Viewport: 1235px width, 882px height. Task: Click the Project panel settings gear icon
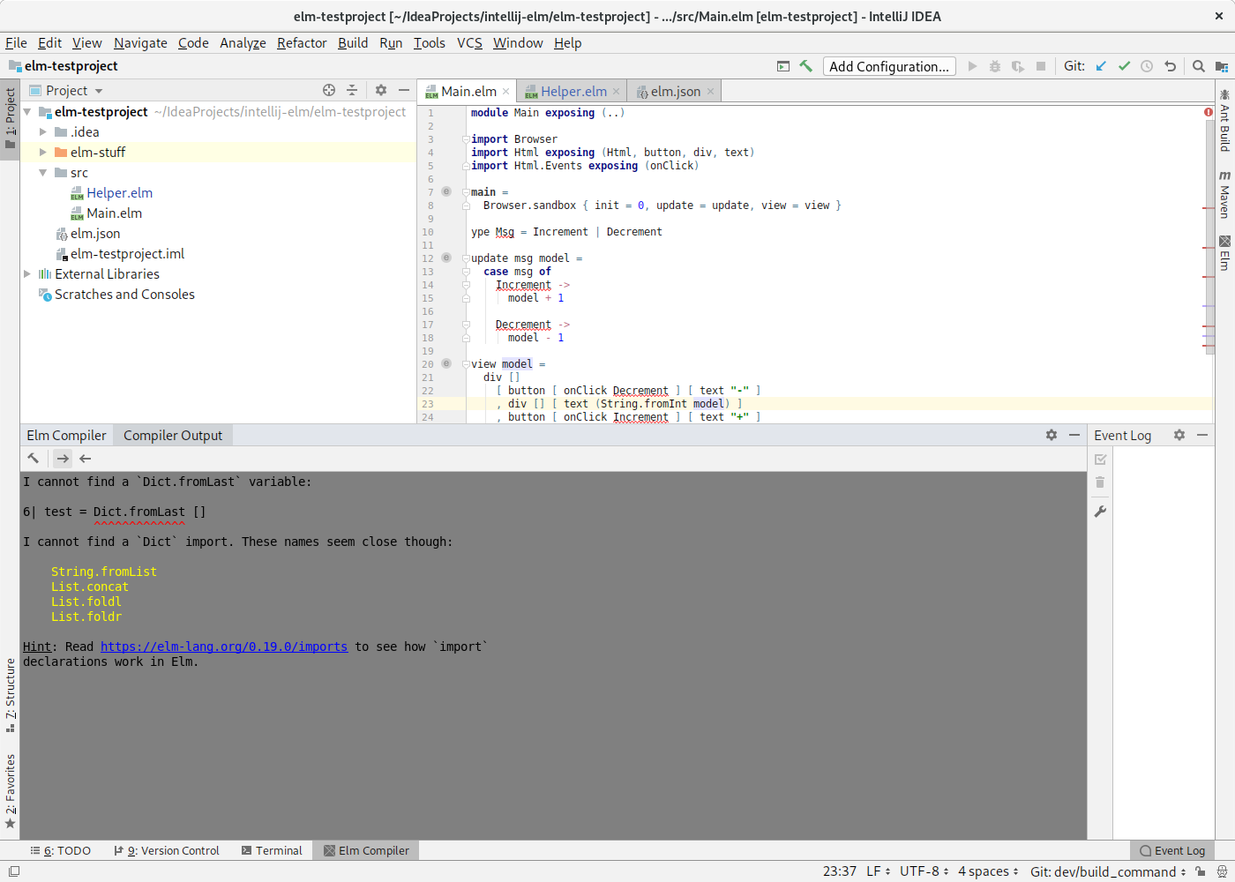[380, 90]
